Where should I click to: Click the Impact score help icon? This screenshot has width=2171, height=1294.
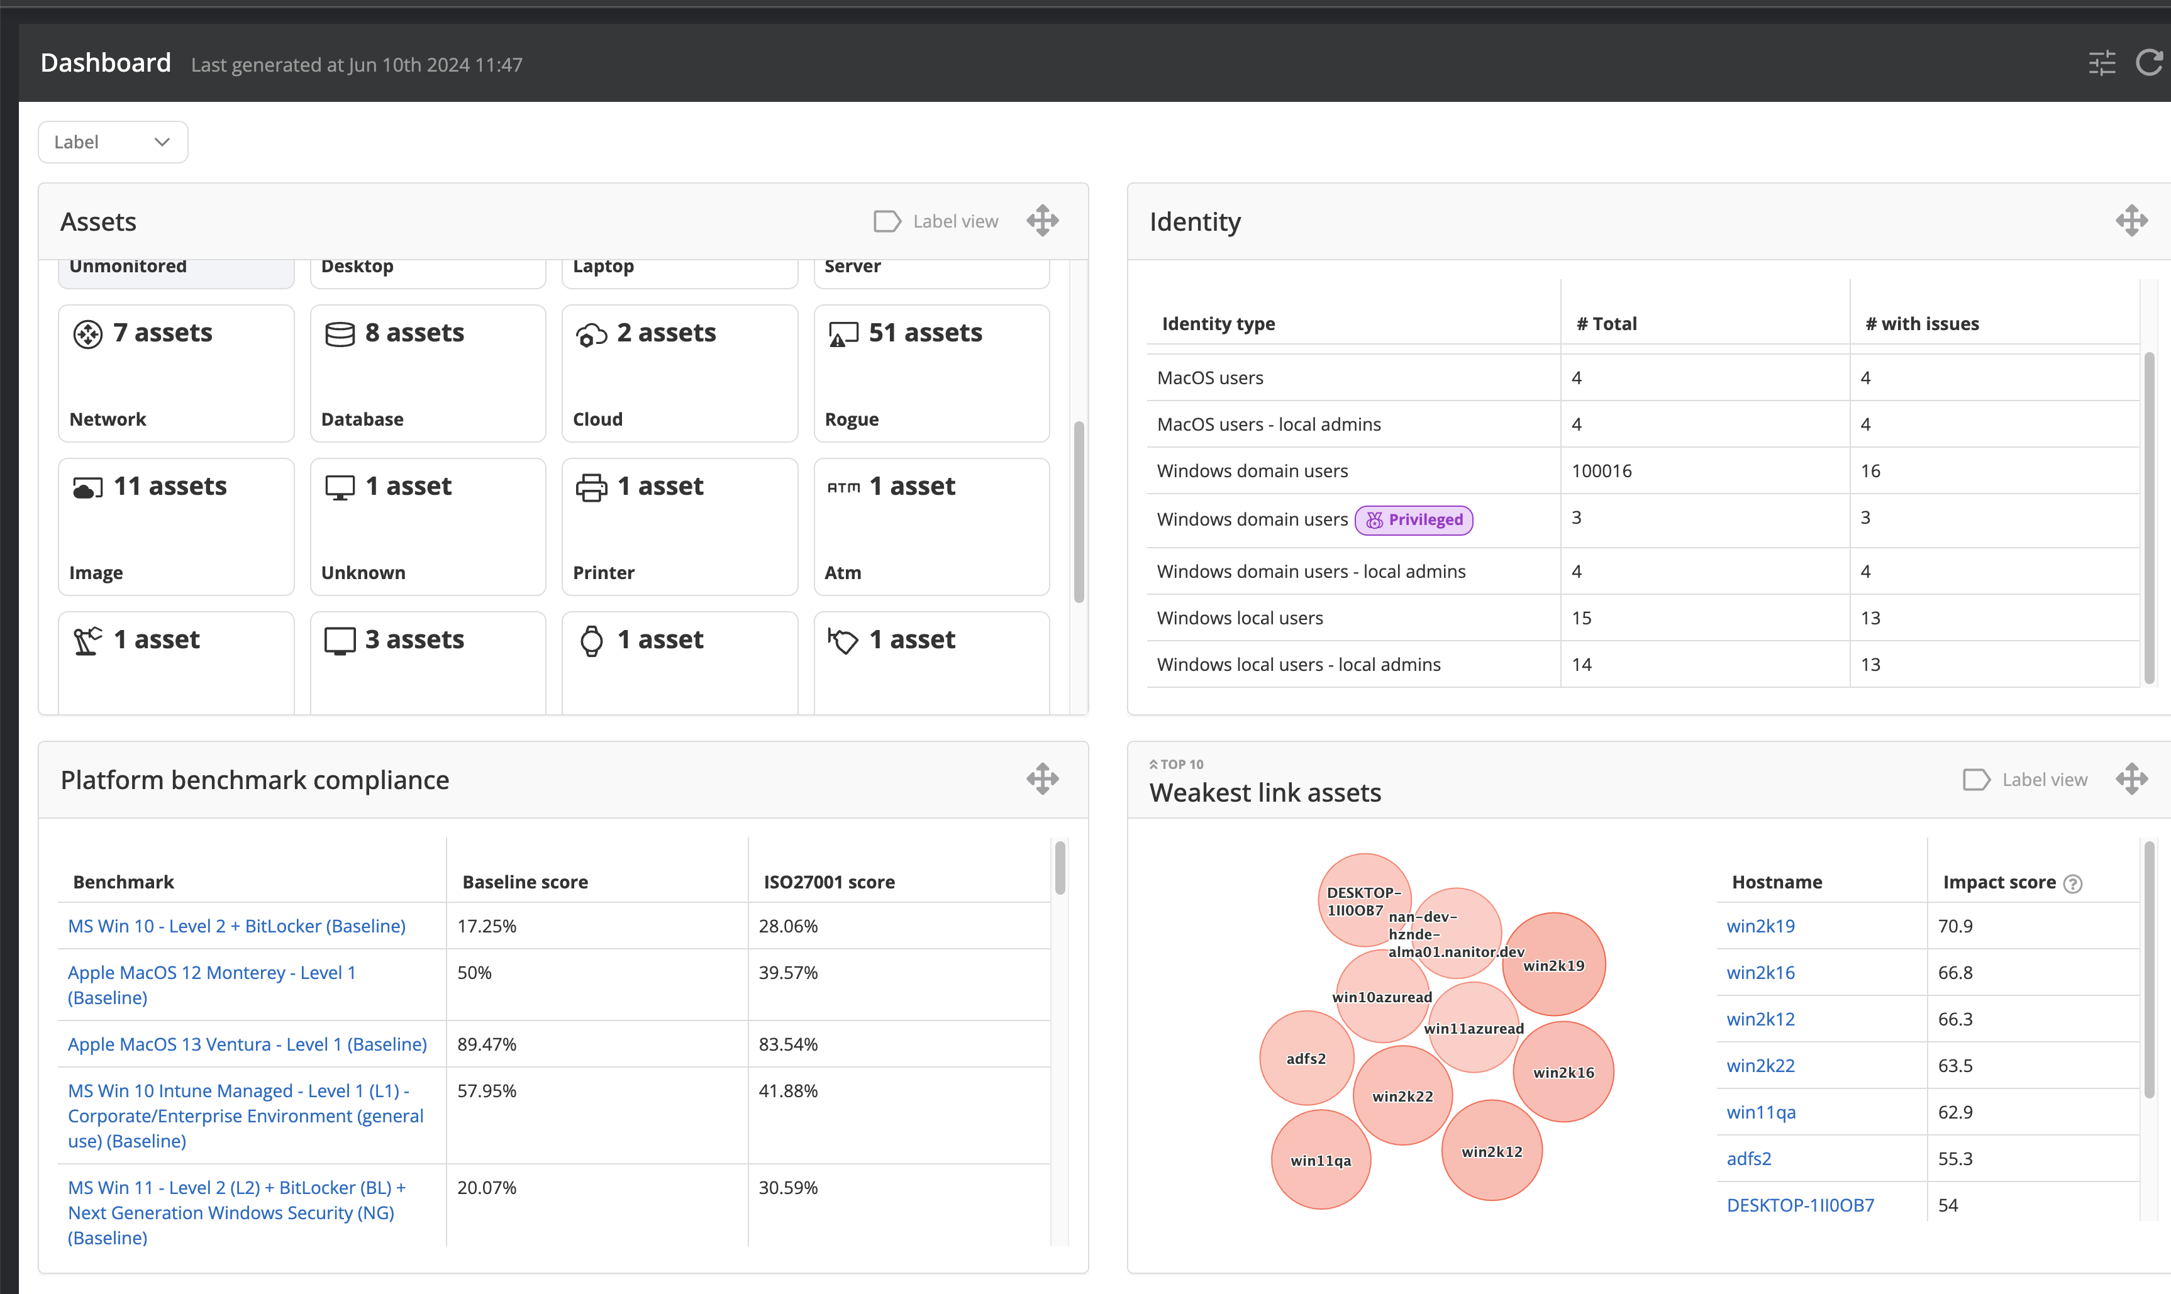(x=2074, y=883)
